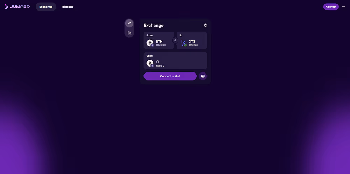Open the Exchange tab in header
The image size is (350, 174).
(x=46, y=7)
